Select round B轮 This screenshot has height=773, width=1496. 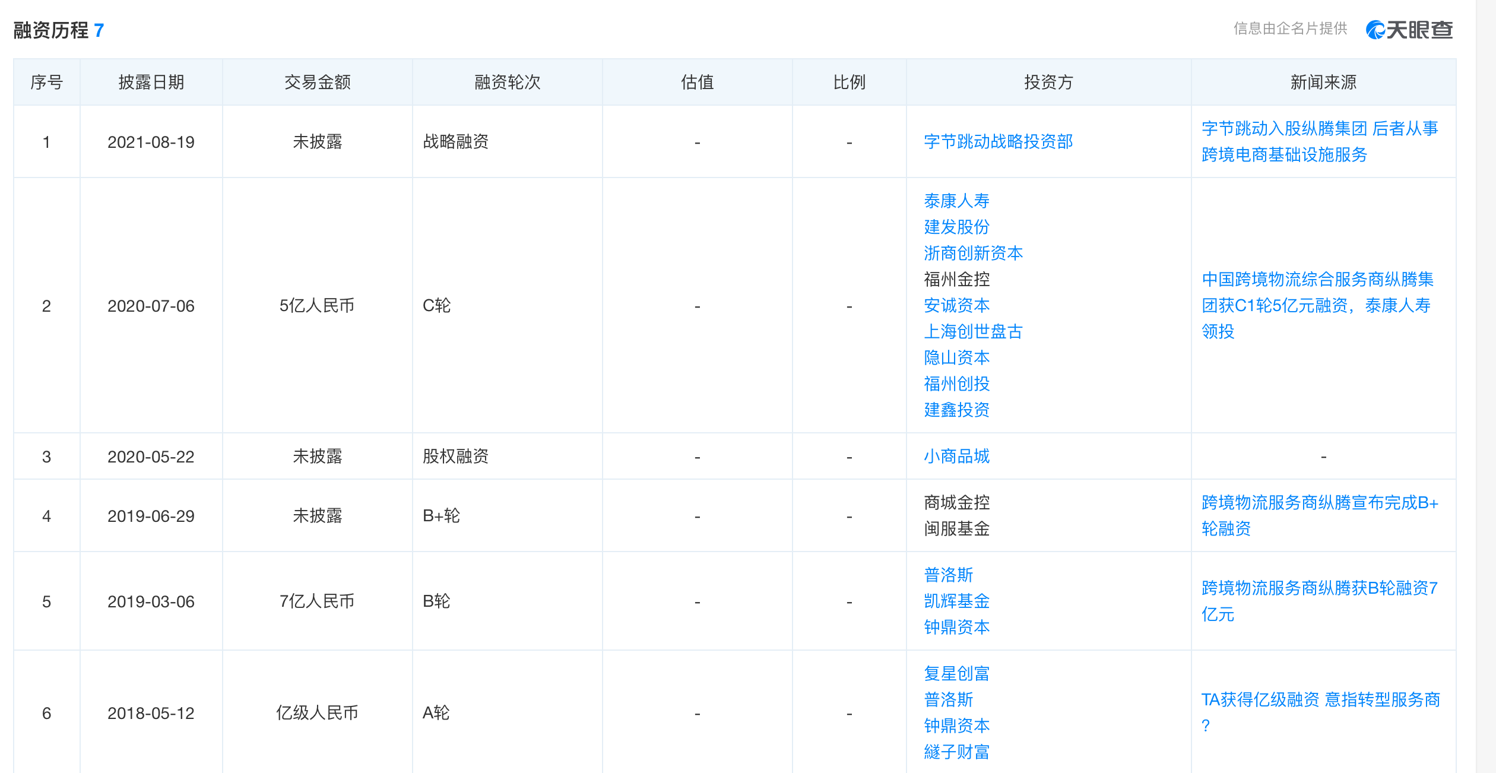[437, 601]
